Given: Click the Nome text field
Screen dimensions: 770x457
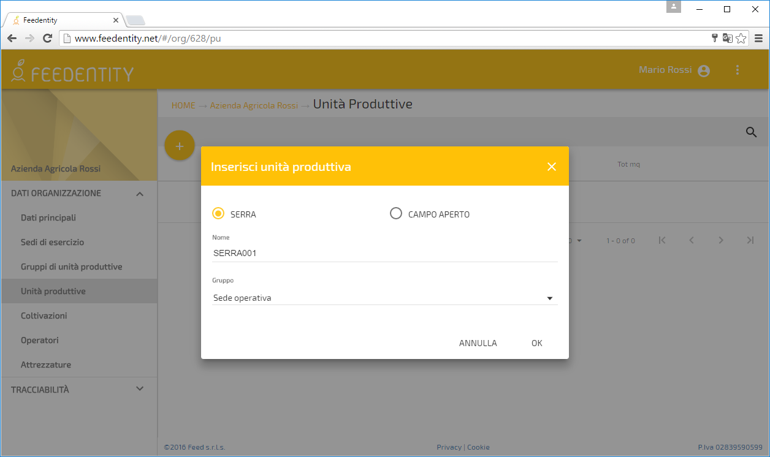Looking at the screenshot, I should coord(384,252).
